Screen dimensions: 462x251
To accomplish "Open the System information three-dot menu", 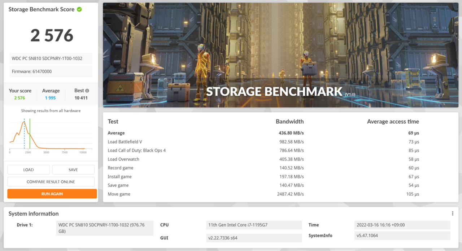I will pyautogui.click(x=452, y=213).
